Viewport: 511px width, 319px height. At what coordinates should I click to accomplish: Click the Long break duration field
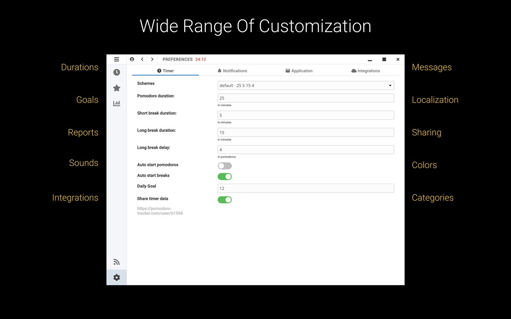(306, 132)
